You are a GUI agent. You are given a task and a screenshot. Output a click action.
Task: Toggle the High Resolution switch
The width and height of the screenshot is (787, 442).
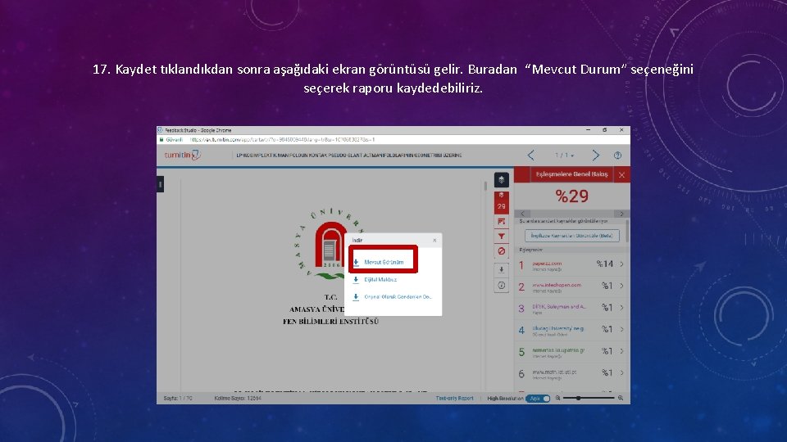pyautogui.click(x=538, y=399)
